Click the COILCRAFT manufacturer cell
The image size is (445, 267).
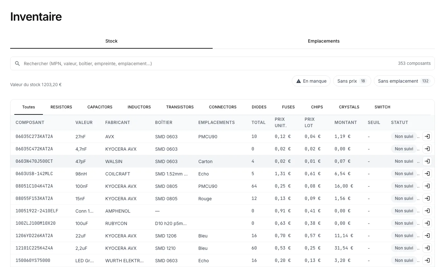pos(118,174)
